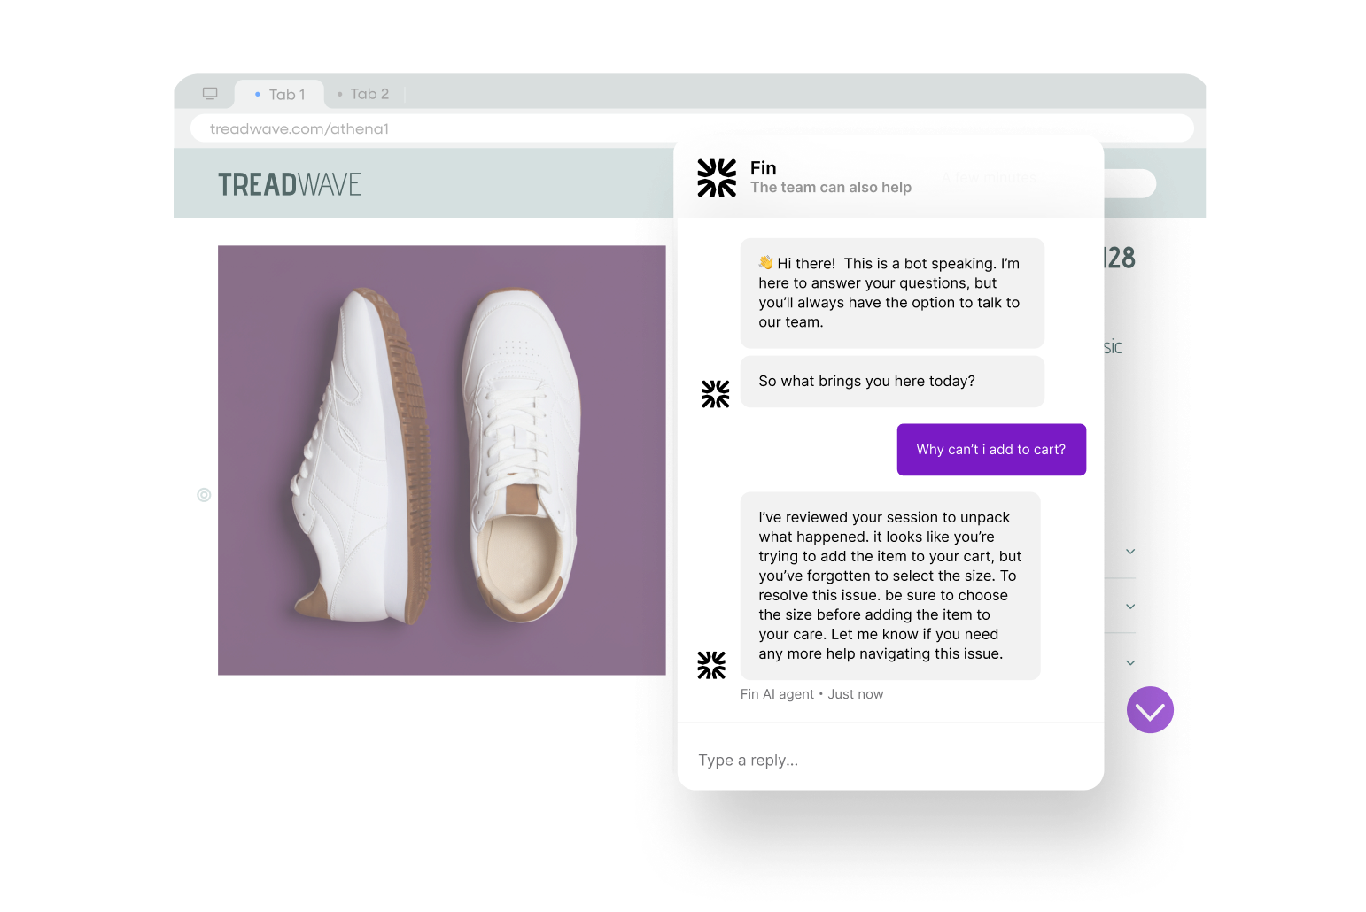Click the waving hand emoji in the greeting
The width and height of the screenshot is (1366, 912).
click(766, 262)
